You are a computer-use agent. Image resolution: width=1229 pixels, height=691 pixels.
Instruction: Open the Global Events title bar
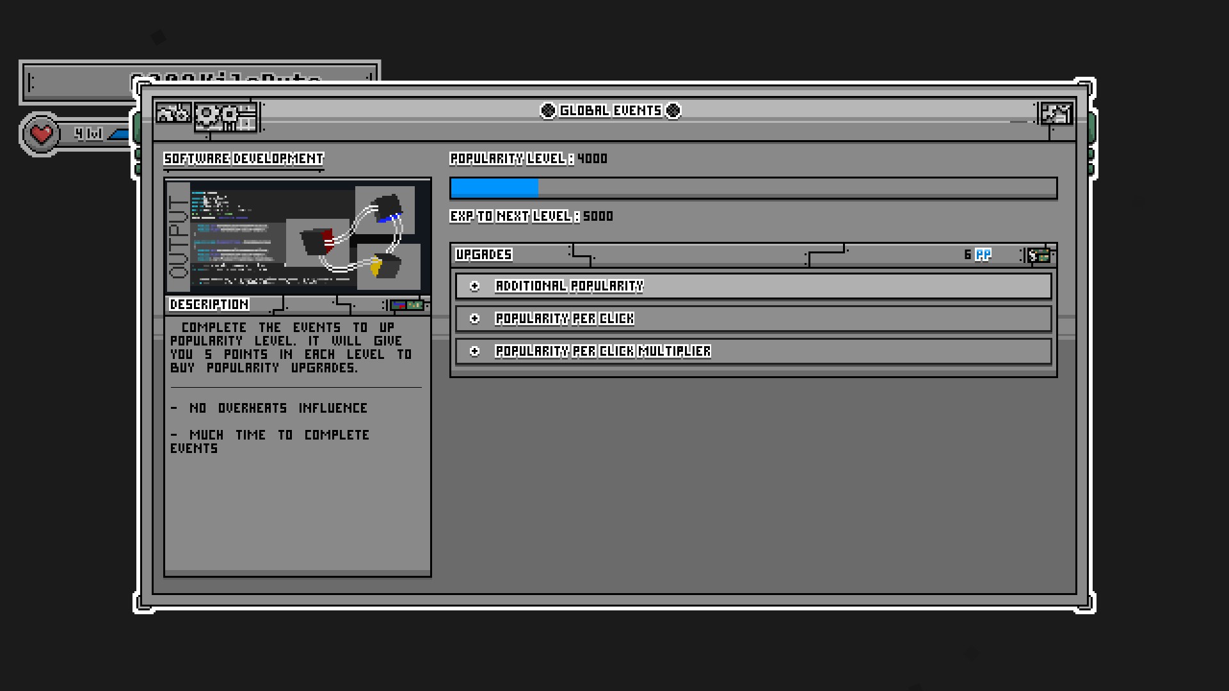609,110
